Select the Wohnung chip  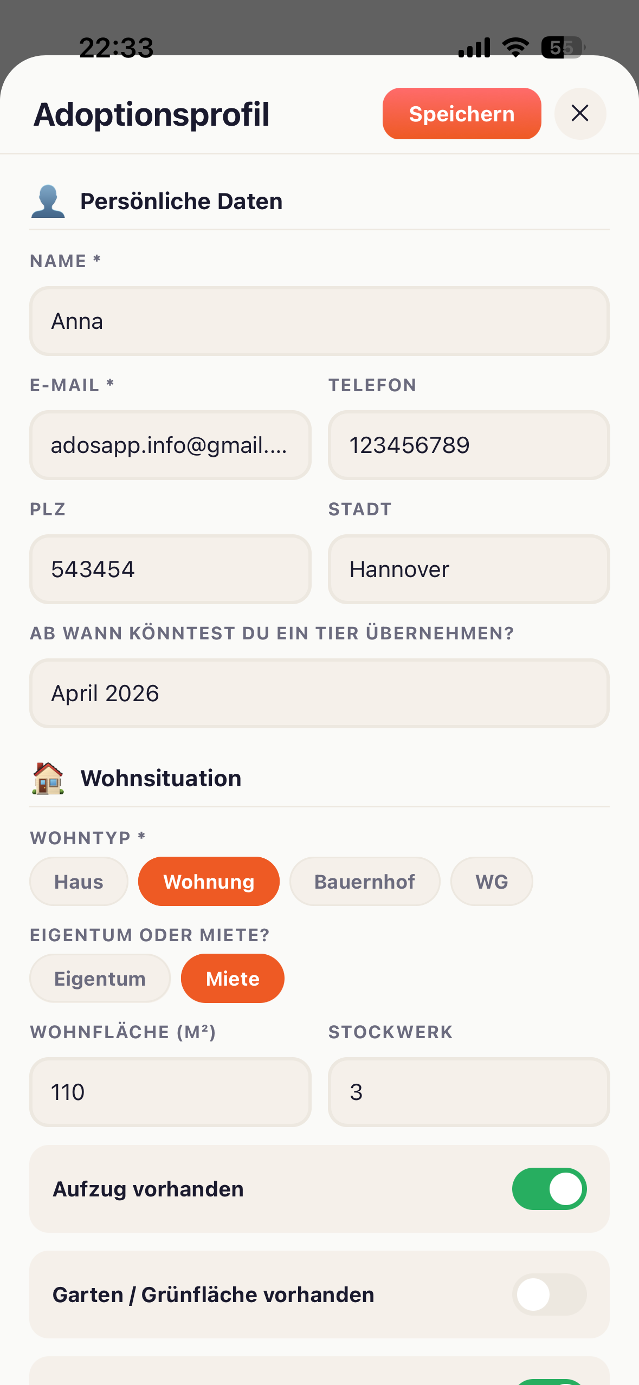point(209,882)
